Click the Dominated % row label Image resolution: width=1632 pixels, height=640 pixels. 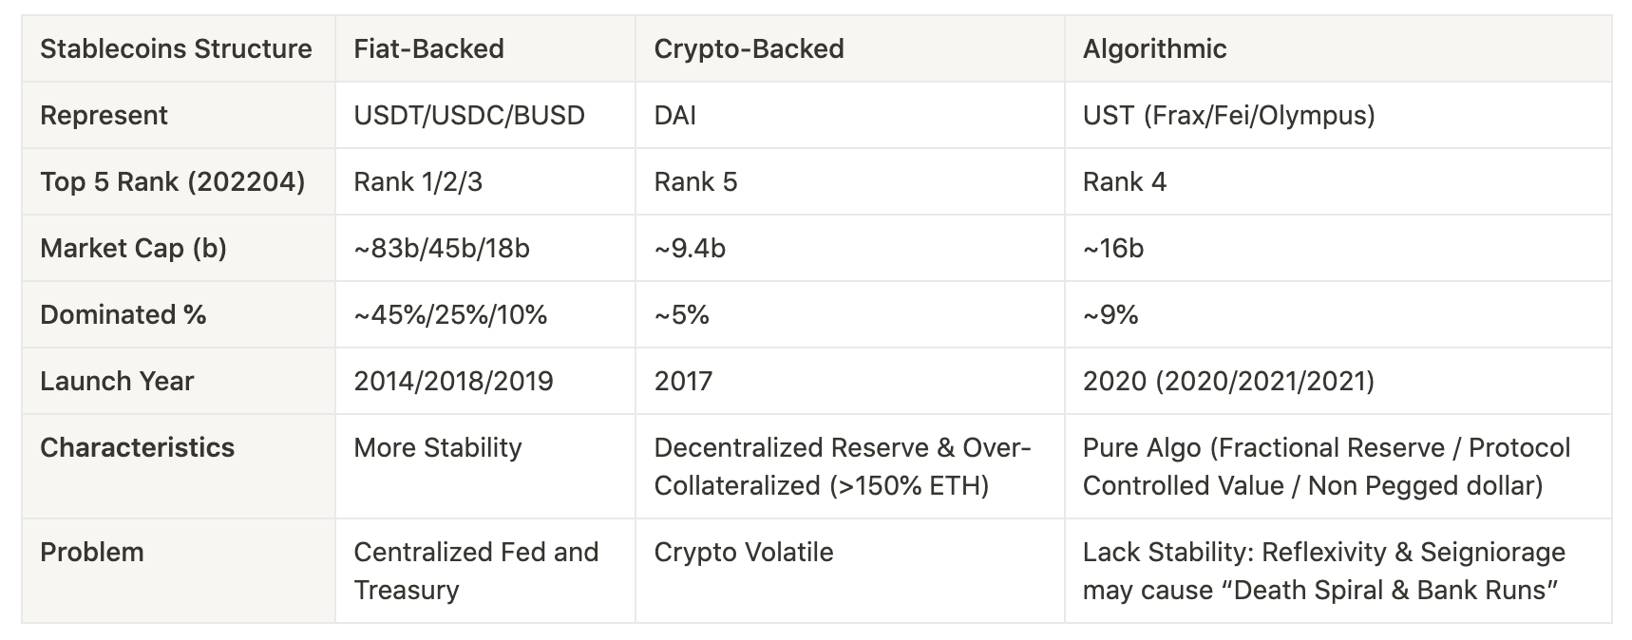pyautogui.click(x=179, y=314)
